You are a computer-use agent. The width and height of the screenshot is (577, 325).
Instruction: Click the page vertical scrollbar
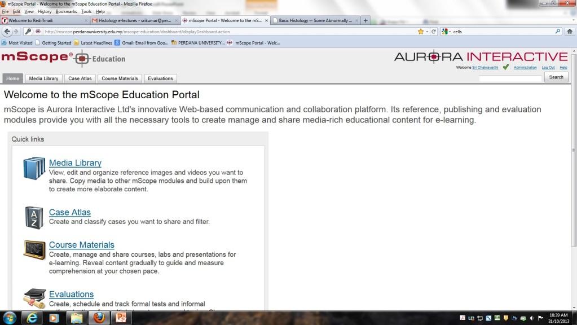574,150
